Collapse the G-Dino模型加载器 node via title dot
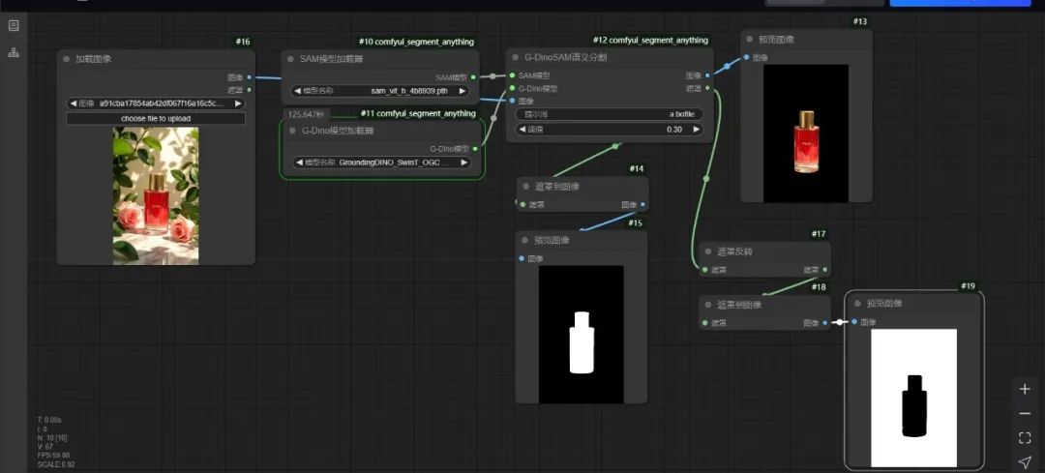Screen dimensions: 1045x473 292,131
